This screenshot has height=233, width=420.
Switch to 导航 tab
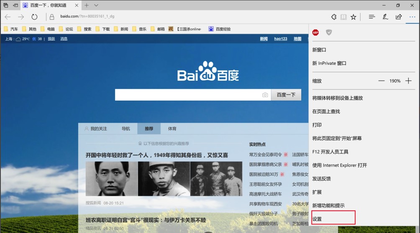click(x=126, y=129)
